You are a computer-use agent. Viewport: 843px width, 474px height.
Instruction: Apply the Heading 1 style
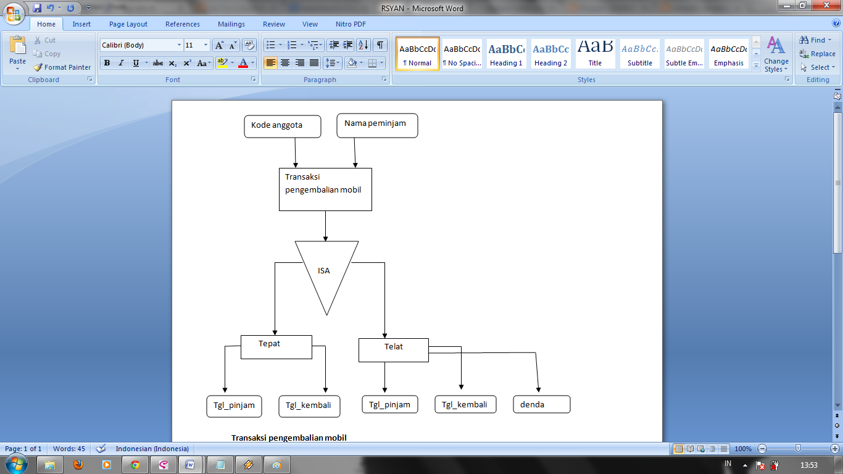pos(506,53)
